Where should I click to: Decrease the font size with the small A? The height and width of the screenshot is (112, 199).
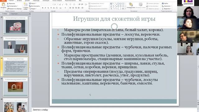pyautogui.click(x=63, y=4)
